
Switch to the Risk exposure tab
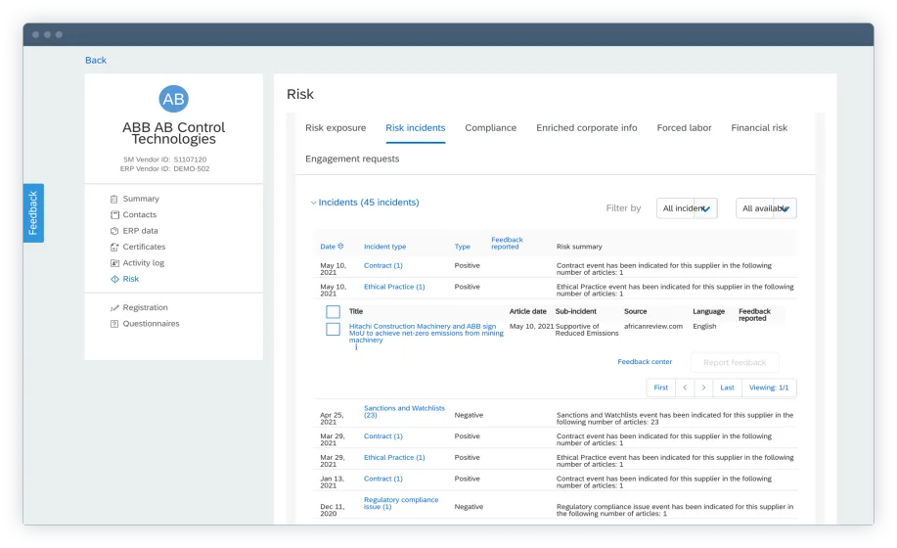(x=336, y=128)
